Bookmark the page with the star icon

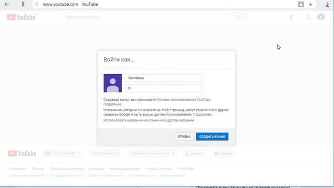pos(311,4)
